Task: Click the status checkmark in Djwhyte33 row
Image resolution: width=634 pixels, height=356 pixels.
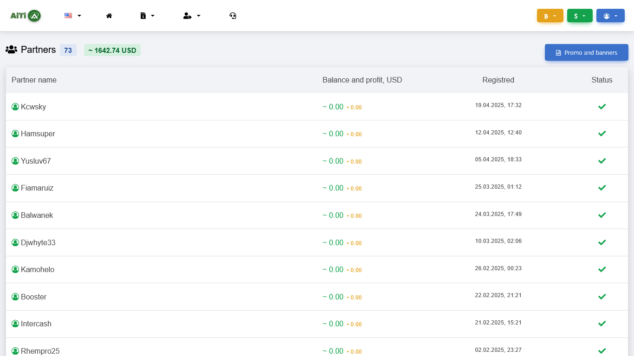Action: click(602, 242)
